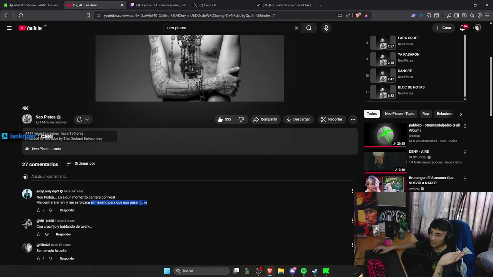Switch to the TikTok ñoquis tab

coord(284,5)
